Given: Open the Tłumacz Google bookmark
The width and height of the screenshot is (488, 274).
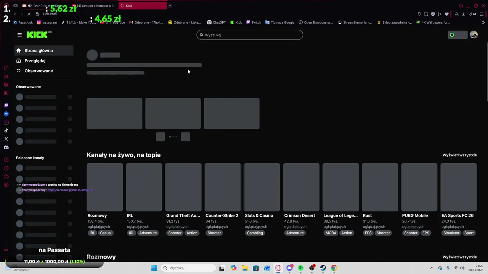Looking at the screenshot, I should 280,22.
